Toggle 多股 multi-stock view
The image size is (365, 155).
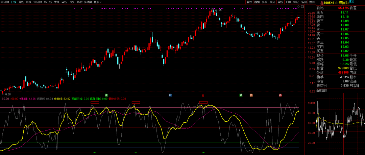point(265,2)
